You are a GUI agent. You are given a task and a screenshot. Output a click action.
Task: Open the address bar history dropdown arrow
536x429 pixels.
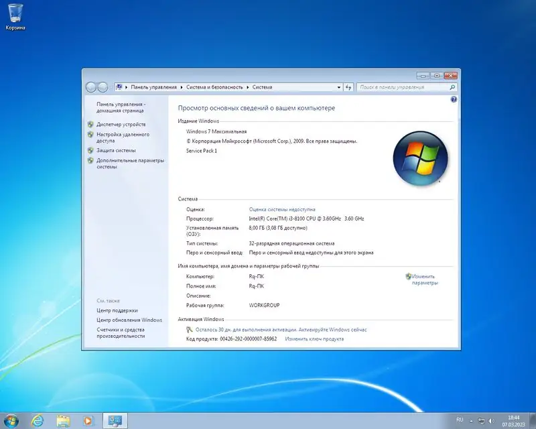[x=339, y=87]
